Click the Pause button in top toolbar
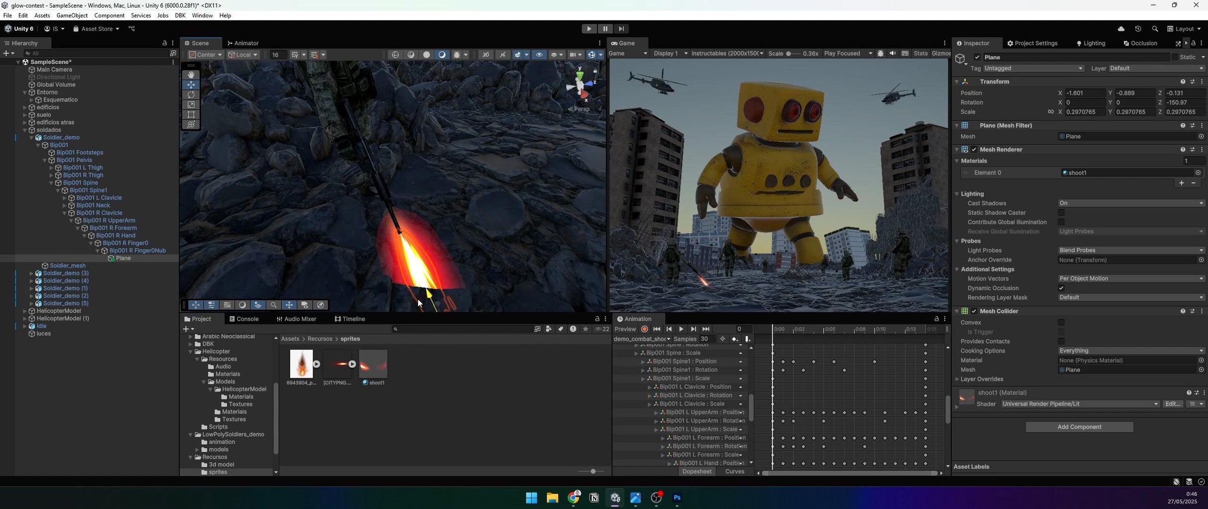The width and height of the screenshot is (1208, 509). coord(605,29)
